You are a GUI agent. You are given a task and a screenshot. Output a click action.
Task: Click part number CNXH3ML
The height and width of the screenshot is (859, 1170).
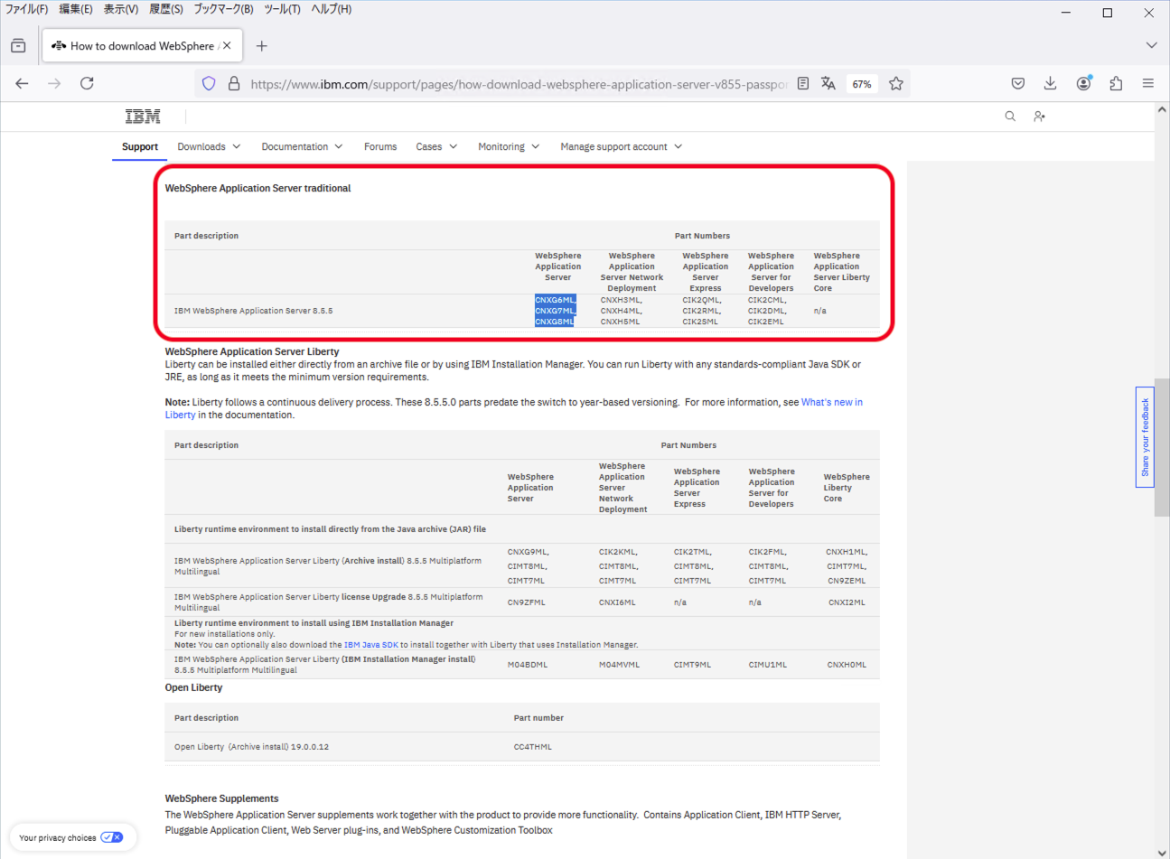pos(621,300)
